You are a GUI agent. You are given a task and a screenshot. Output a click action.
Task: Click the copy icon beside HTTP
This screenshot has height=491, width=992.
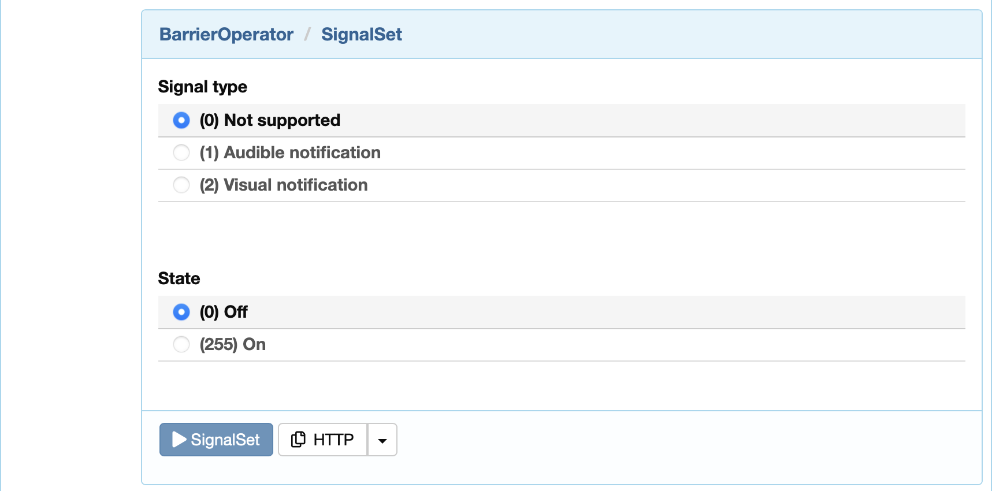tap(298, 440)
